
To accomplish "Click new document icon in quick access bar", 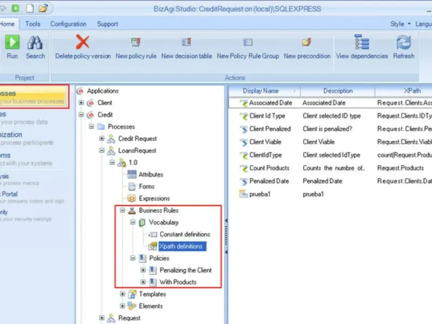I will [x=30, y=8].
